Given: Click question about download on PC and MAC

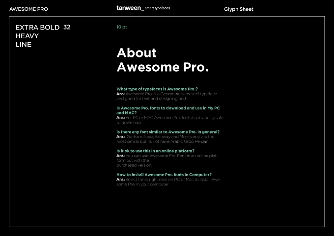Looking at the screenshot, I should coord(168,110).
